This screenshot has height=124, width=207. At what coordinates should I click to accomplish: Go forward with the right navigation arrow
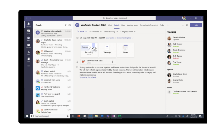[30, 18]
